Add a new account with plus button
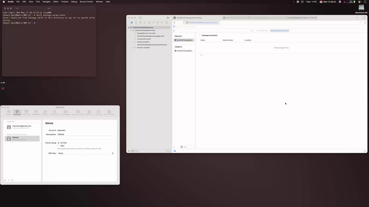Viewport: 369px width, 207px height. (5, 180)
